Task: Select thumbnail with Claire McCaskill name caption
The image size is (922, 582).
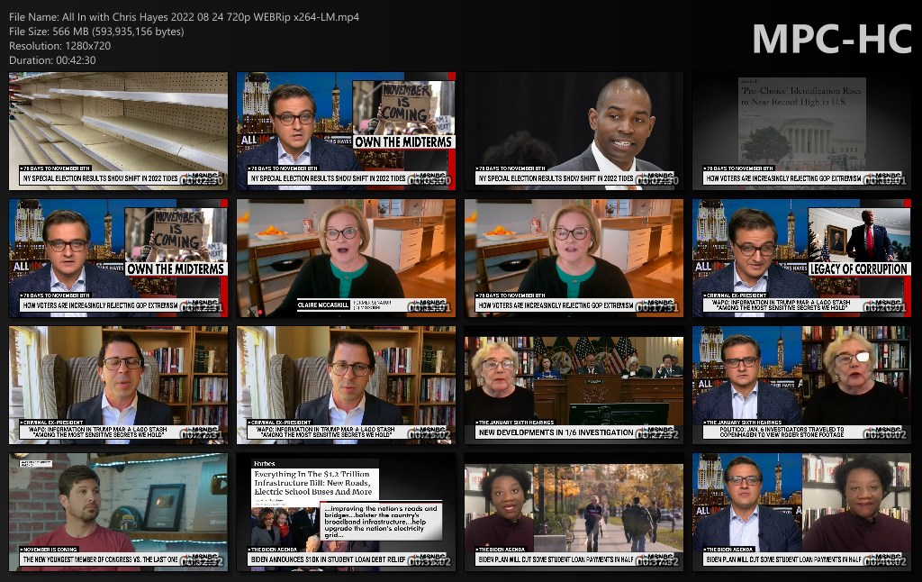Action: click(x=346, y=259)
